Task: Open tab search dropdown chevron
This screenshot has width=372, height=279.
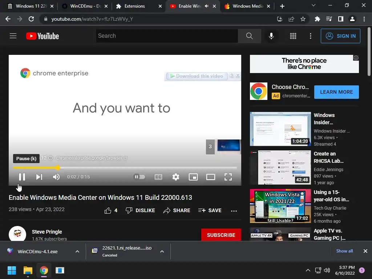Action: point(314,5)
